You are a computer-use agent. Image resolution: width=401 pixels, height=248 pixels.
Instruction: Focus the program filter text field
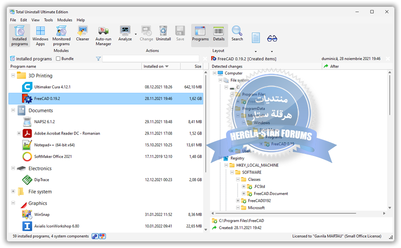coord(151,58)
